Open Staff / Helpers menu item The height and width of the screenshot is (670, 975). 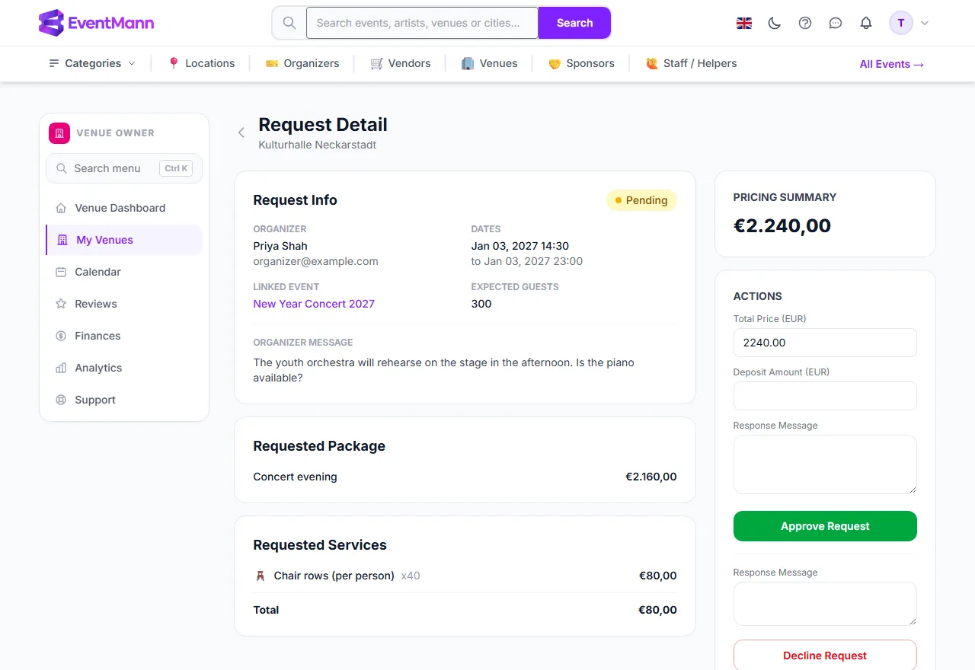click(692, 63)
